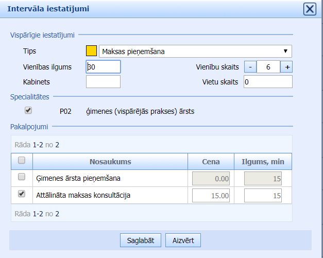
Task: Click the Vietu skaits input field
Action: point(268,82)
